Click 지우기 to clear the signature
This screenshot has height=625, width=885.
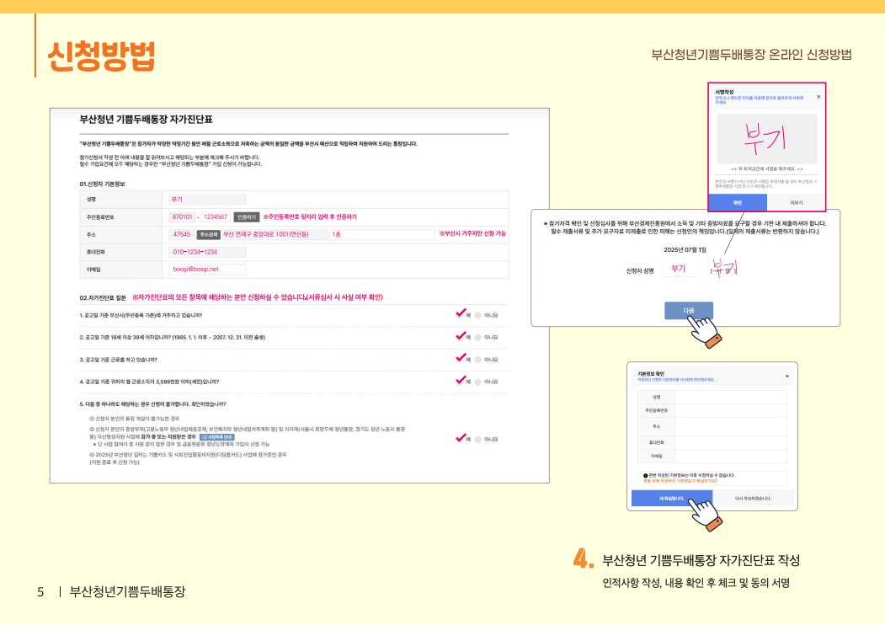(x=797, y=202)
